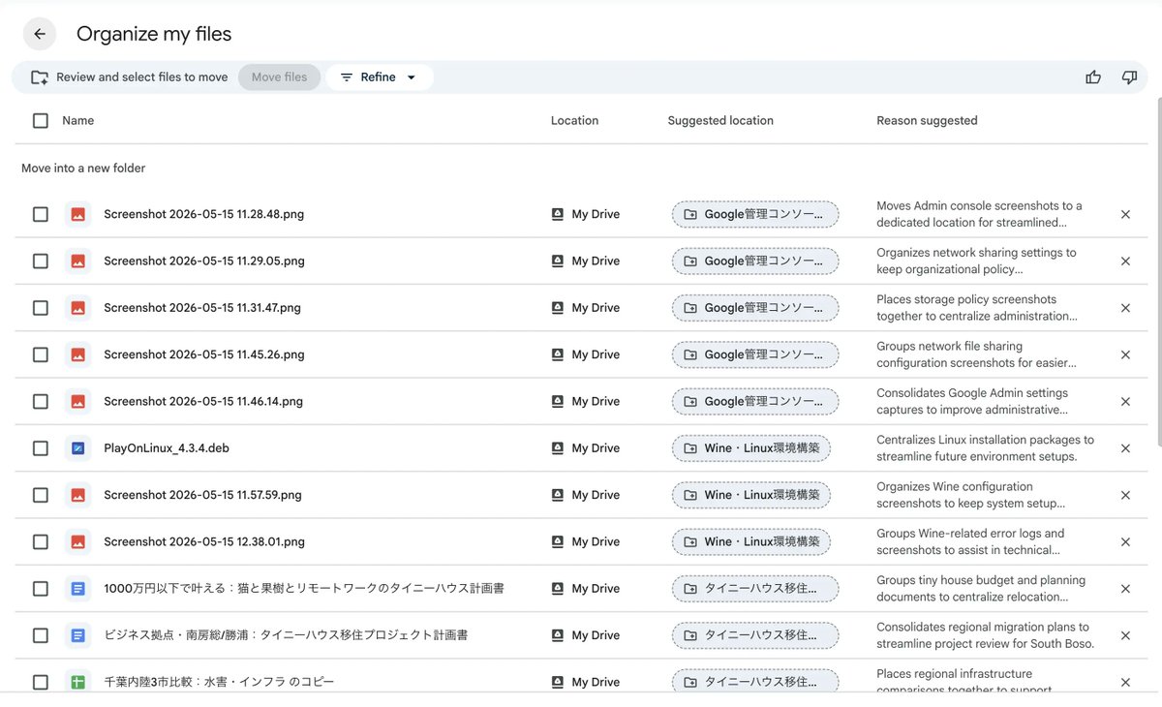Click Wine・Linux環境構築 chip for Screenshot 12.38.01.png
This screenshot has width=1162, height=707.
click(x=751, y=541)
